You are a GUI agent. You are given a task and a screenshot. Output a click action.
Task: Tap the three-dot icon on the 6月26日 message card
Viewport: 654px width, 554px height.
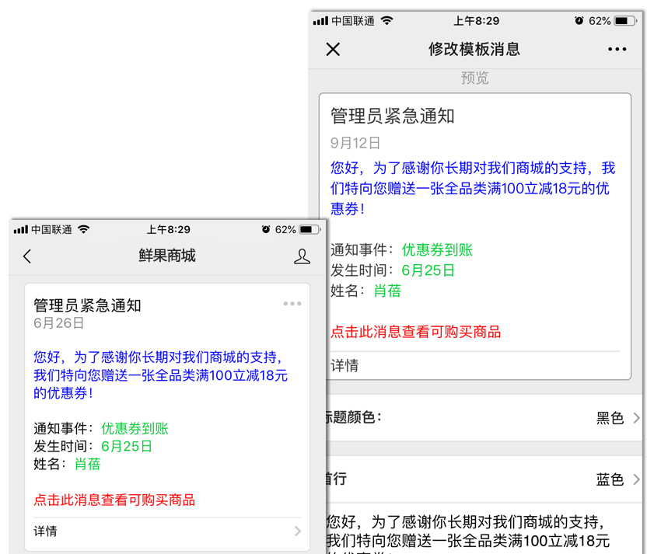292,304
